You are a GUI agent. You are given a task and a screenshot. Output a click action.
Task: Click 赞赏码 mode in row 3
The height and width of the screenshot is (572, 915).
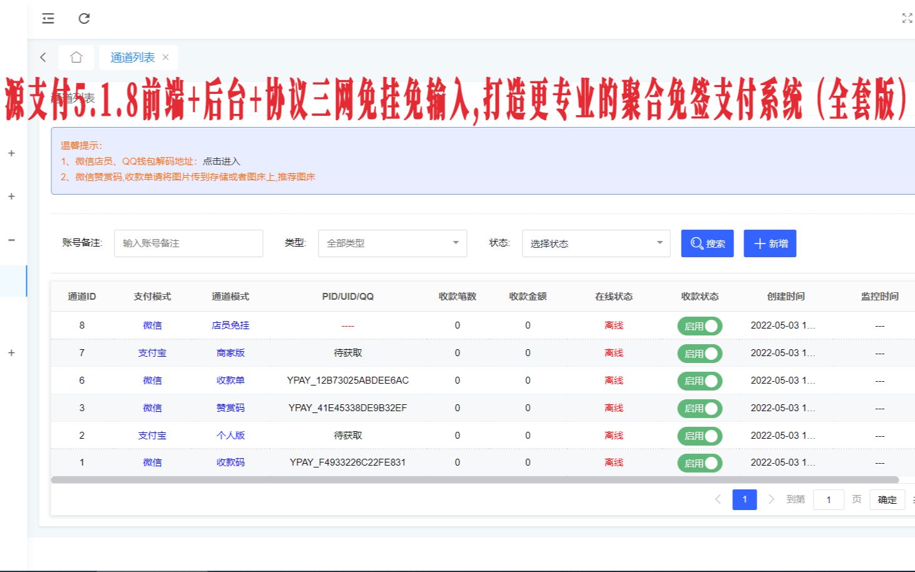[230, 408]
